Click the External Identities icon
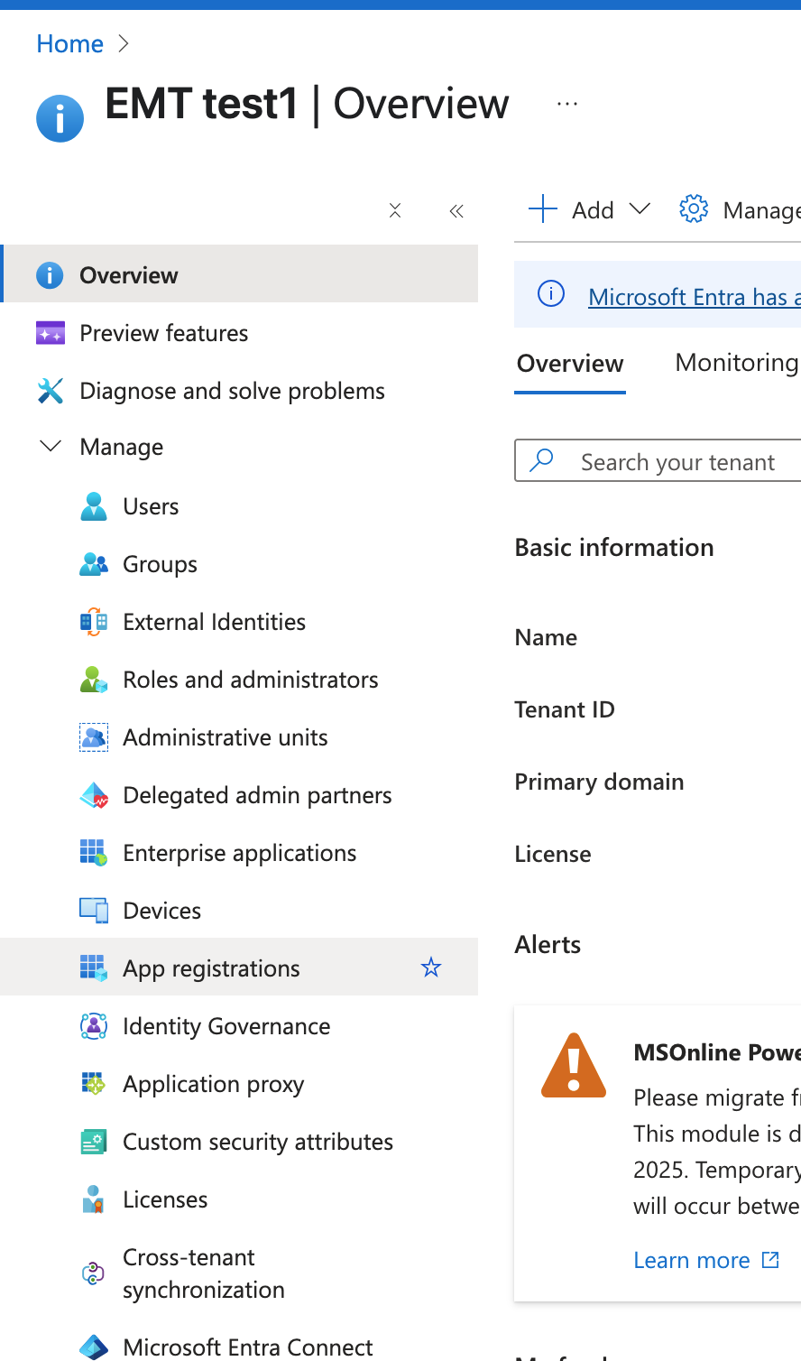Screen dimensions: 801x1361 (x=94, y=622)
